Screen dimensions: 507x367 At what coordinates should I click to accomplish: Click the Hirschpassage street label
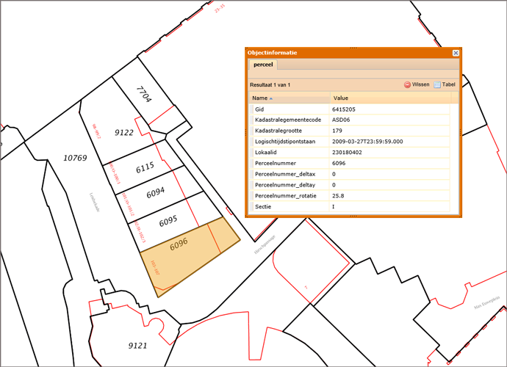[x=265, y=244]
